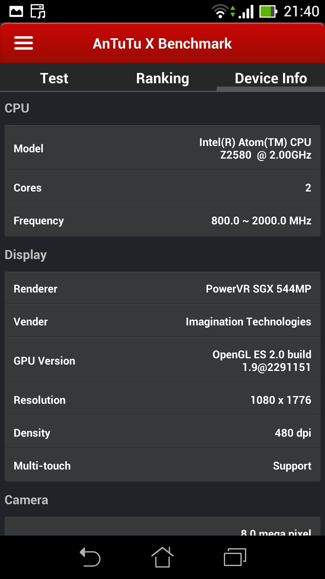Select the Device Info tab
The height and width of the screenshot is (579, 325).
coord(271,78)
